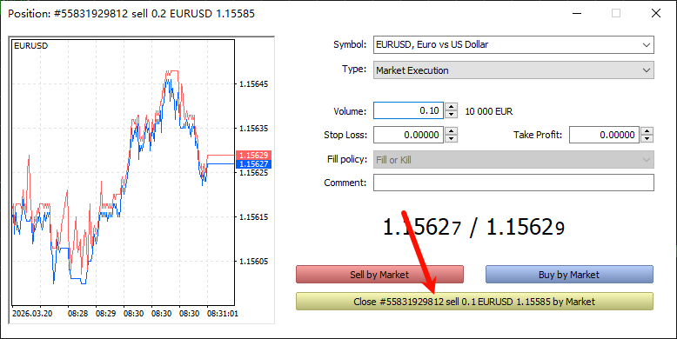Click the red ask price label 1.15629
The height and width of the screenshot is (339, 677).
pos(253,155)
